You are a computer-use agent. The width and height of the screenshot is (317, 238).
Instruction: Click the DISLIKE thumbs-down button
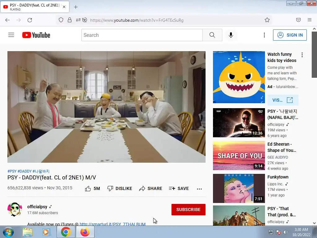point(120,188)
